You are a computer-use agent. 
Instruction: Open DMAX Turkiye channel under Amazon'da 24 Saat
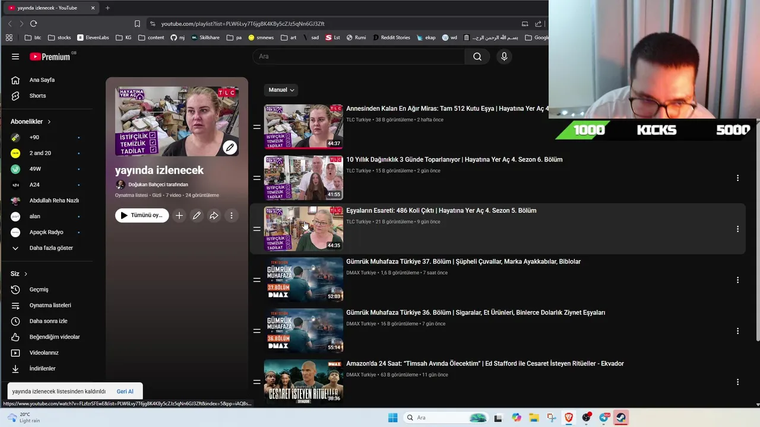point(361,375)
